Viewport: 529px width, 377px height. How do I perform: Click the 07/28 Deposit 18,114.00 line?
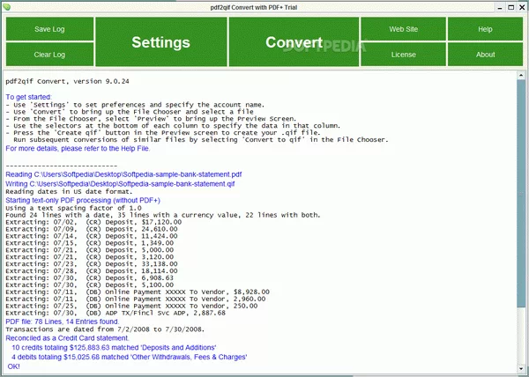(x=92, y=271)
